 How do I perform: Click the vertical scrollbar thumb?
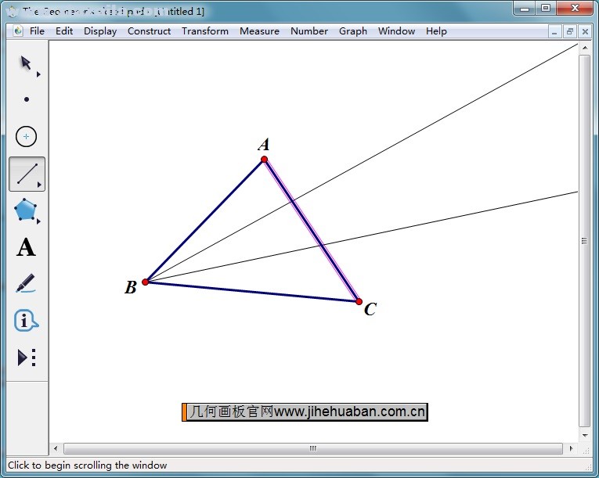tap(584, 241)
